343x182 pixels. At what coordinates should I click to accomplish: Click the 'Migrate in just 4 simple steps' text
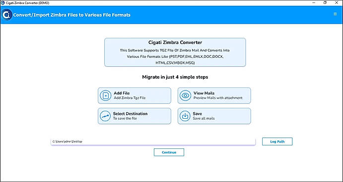175,77
